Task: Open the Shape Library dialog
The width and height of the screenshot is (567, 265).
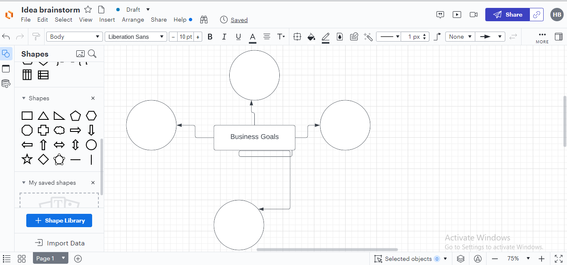Action: coord(59,220)
